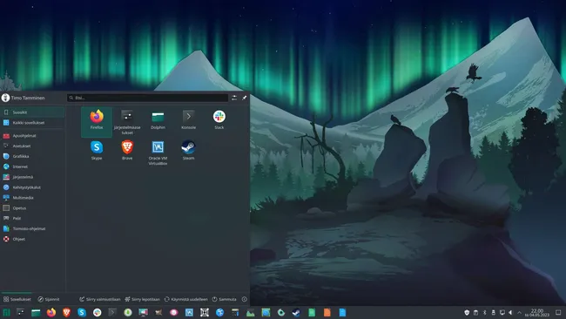Image resolution: width=566 pixels, height=319 pixels.
Task: Open the audio volume tray icon
Action: point(510,313)
